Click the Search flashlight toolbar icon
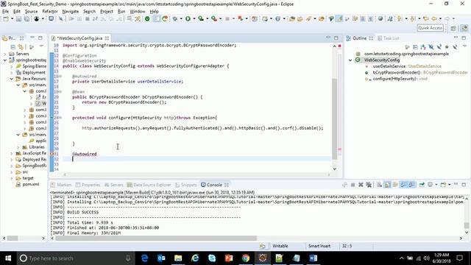The width and height of the screenshot is (471, 265). click(309, 18)
